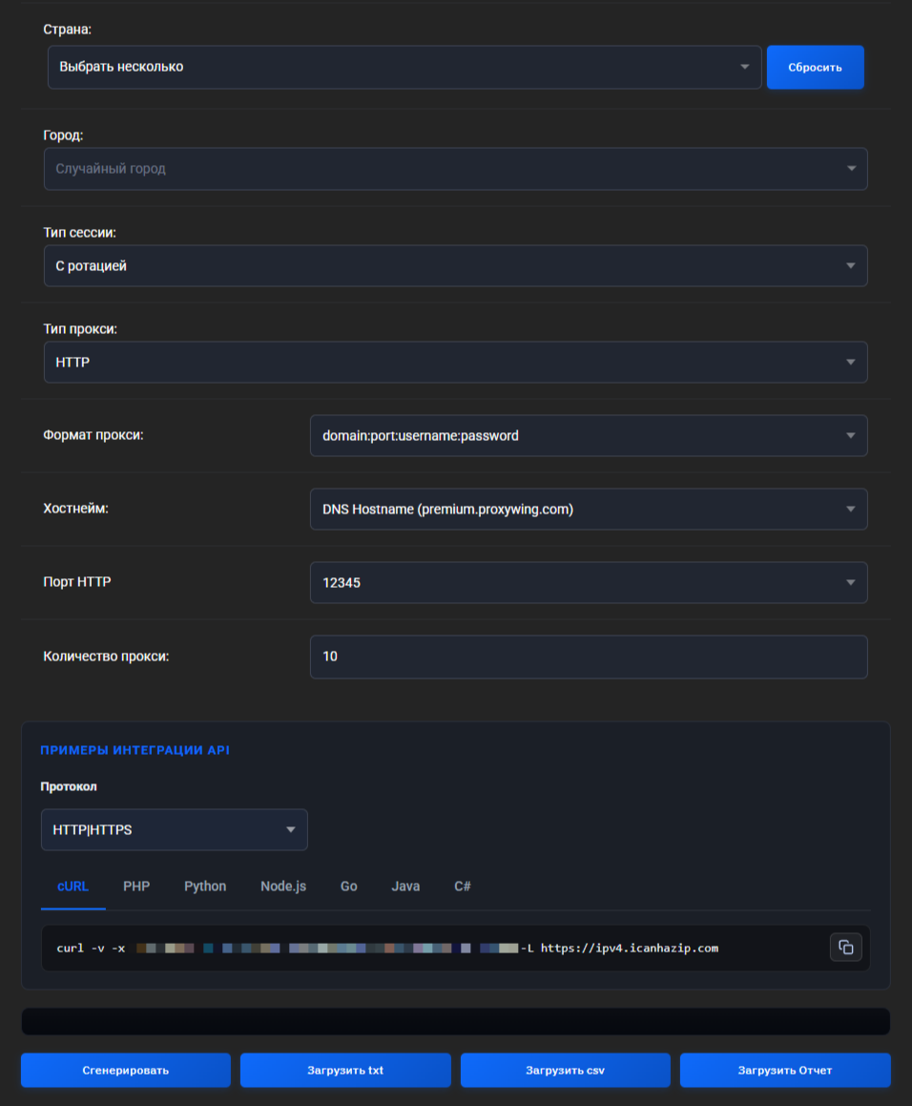Click the Количество прокси label
Viewport: 912px width, 1106px height.
coord(106,656)
